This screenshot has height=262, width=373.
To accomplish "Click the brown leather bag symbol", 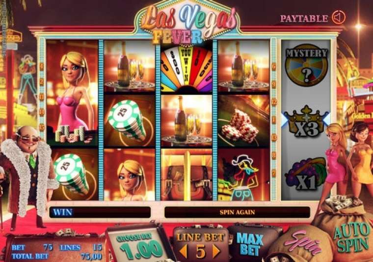I will pos(186,175).
